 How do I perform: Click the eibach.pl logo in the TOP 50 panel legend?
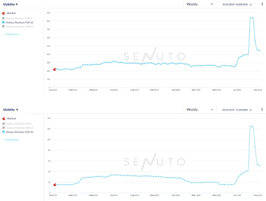[x=4, y=118]
